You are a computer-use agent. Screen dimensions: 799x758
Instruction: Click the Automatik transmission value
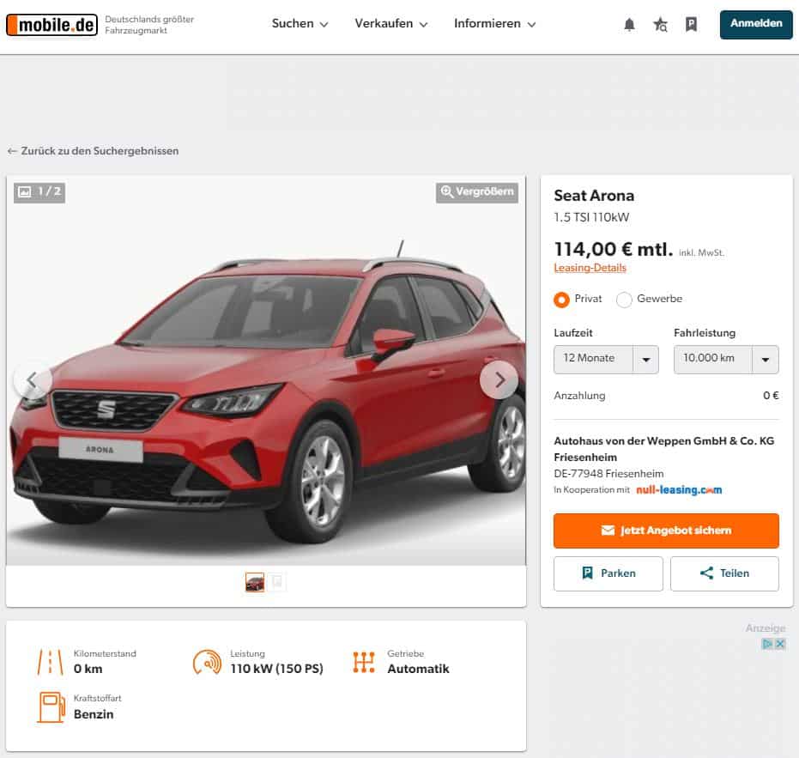(418, 669)
